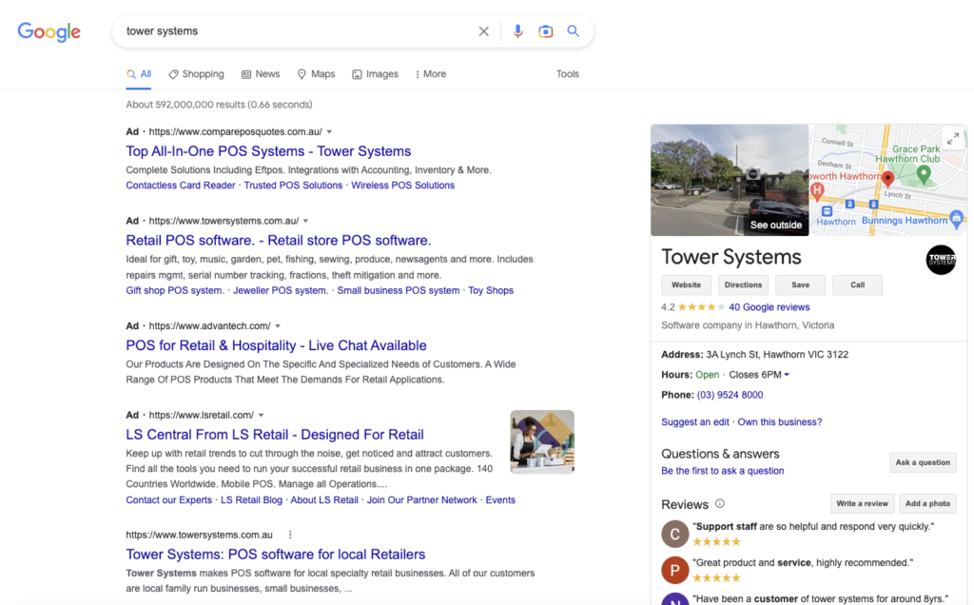Viewport: 974px width, 605px height.
Task: Open the LS Retail Blog sitelink
Action: click(x=251, y=500)
